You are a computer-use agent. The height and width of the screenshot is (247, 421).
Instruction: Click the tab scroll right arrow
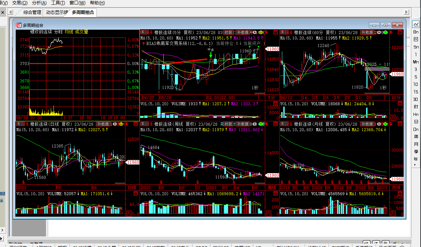pos(406,12)
